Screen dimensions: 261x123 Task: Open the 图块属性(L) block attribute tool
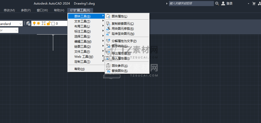tap(127, 16)
